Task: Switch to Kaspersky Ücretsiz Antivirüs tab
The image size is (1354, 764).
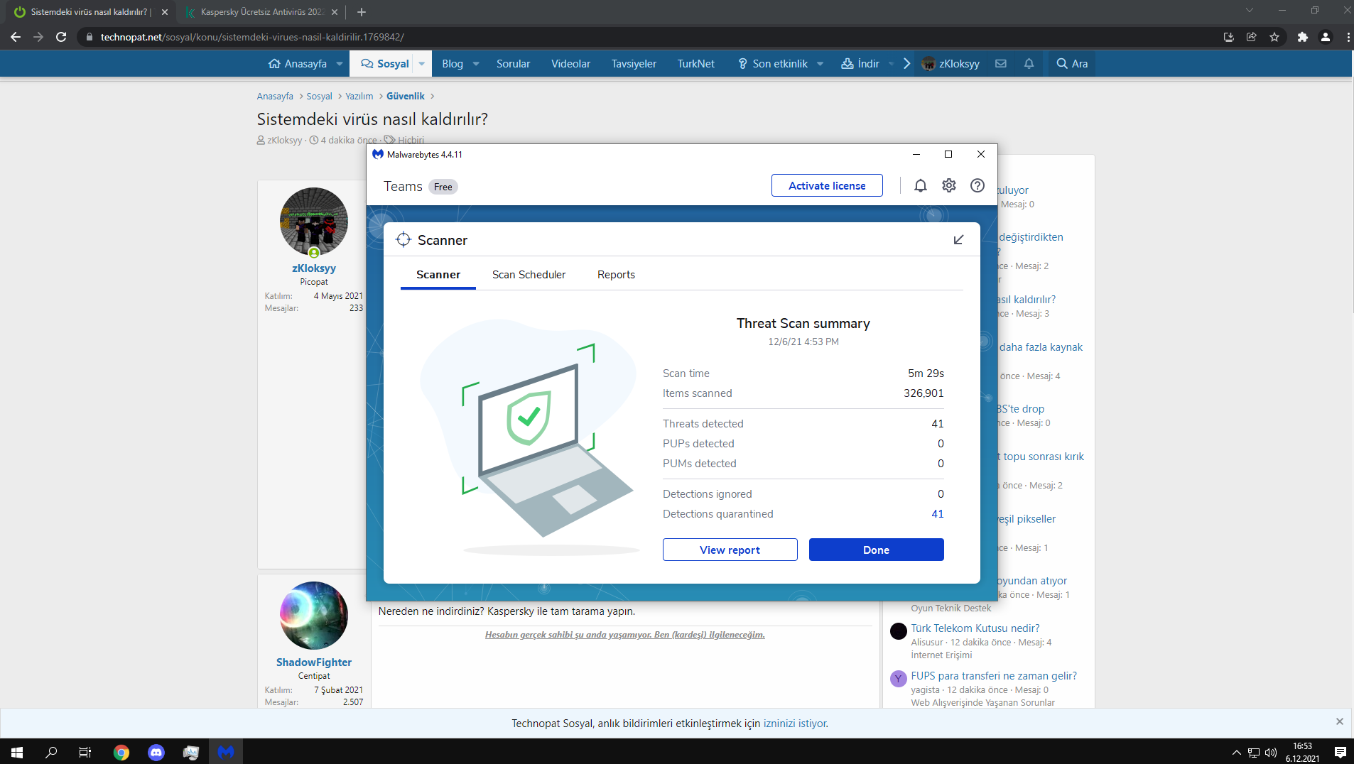Action: coord(261,12)
